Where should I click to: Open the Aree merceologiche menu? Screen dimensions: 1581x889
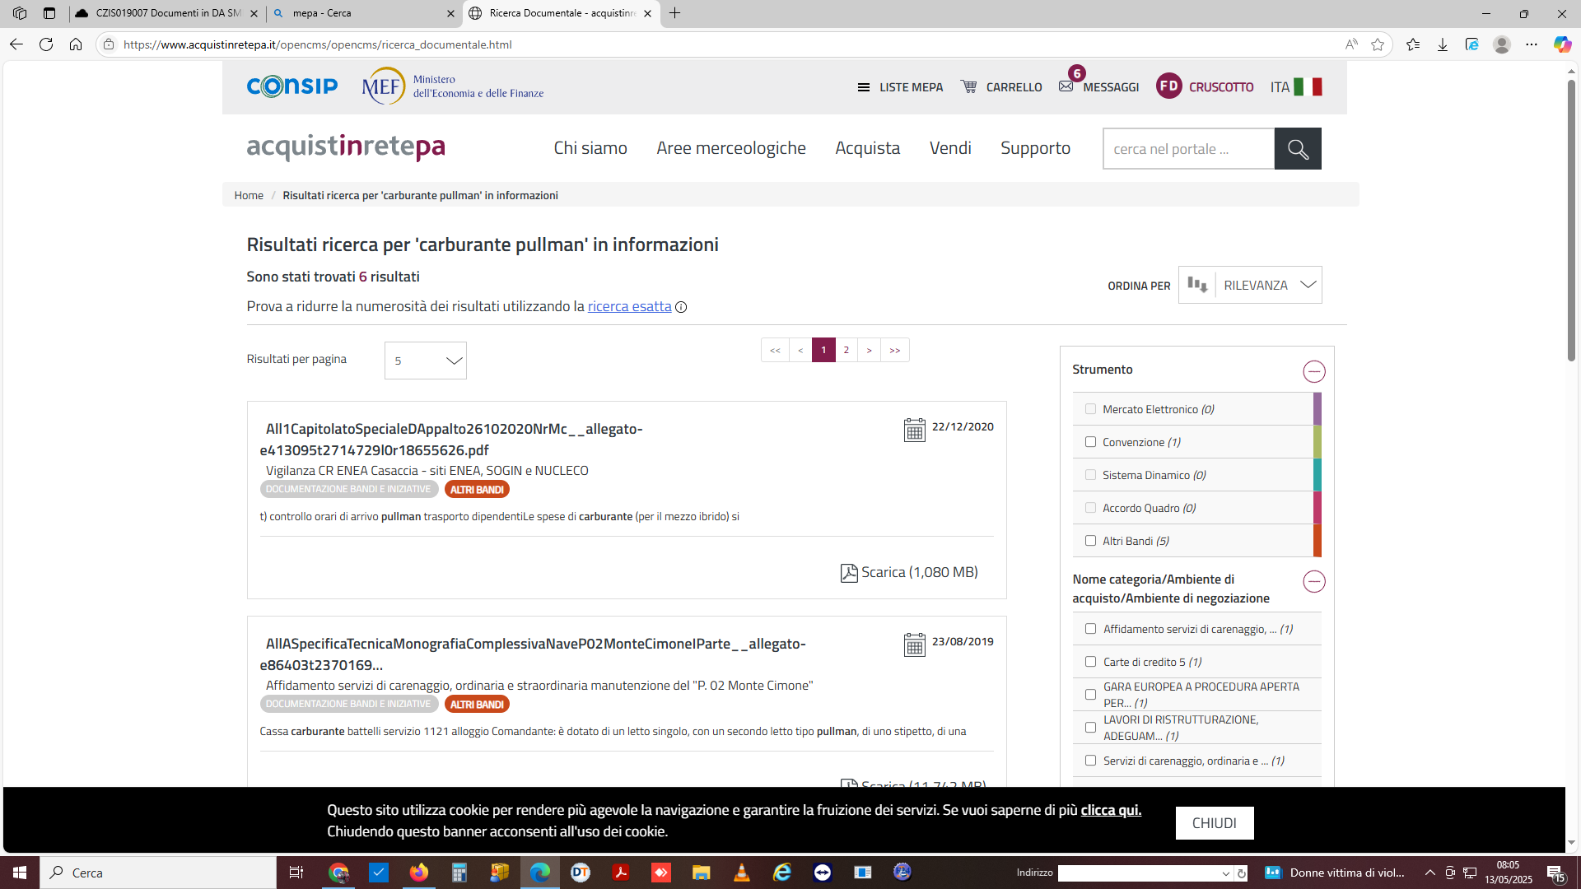(x=730, y=148)
